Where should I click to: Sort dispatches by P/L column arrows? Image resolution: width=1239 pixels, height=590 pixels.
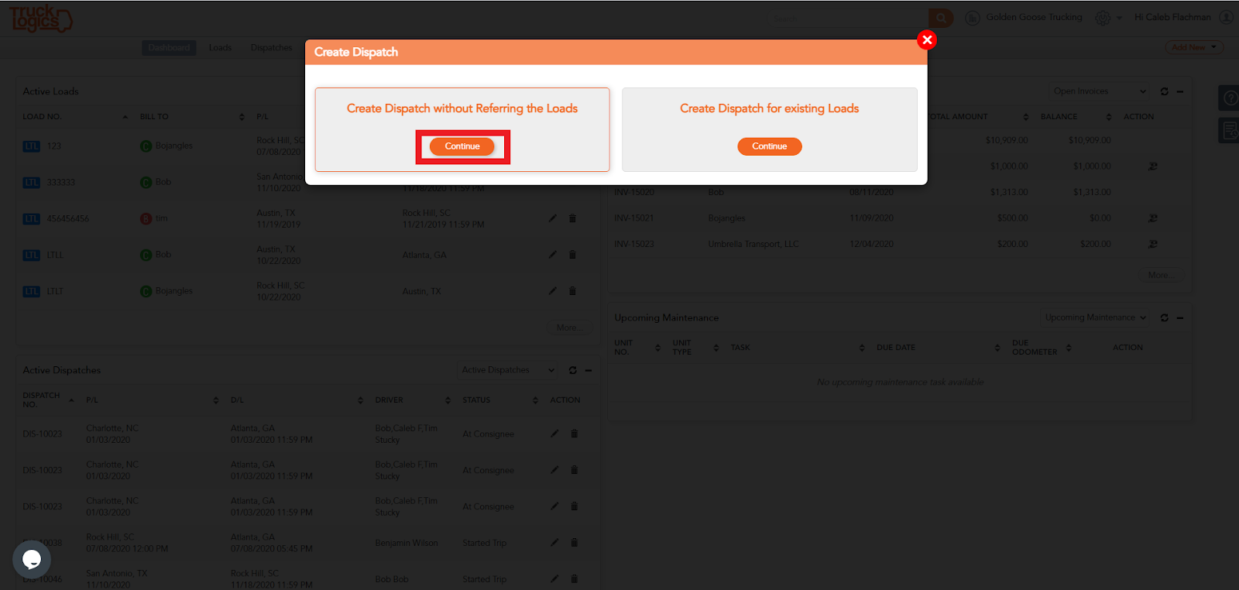coord(215,400)
